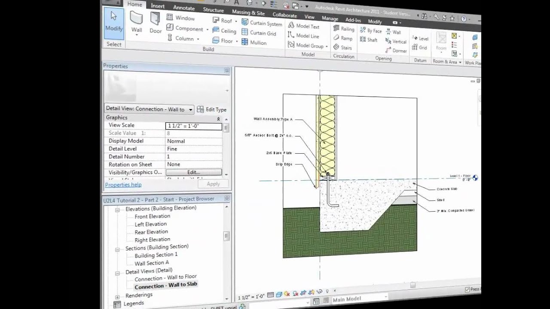550x309 pixels.
Task: Expand the Roof dropdown arrow
Action: tap(235, 21)
